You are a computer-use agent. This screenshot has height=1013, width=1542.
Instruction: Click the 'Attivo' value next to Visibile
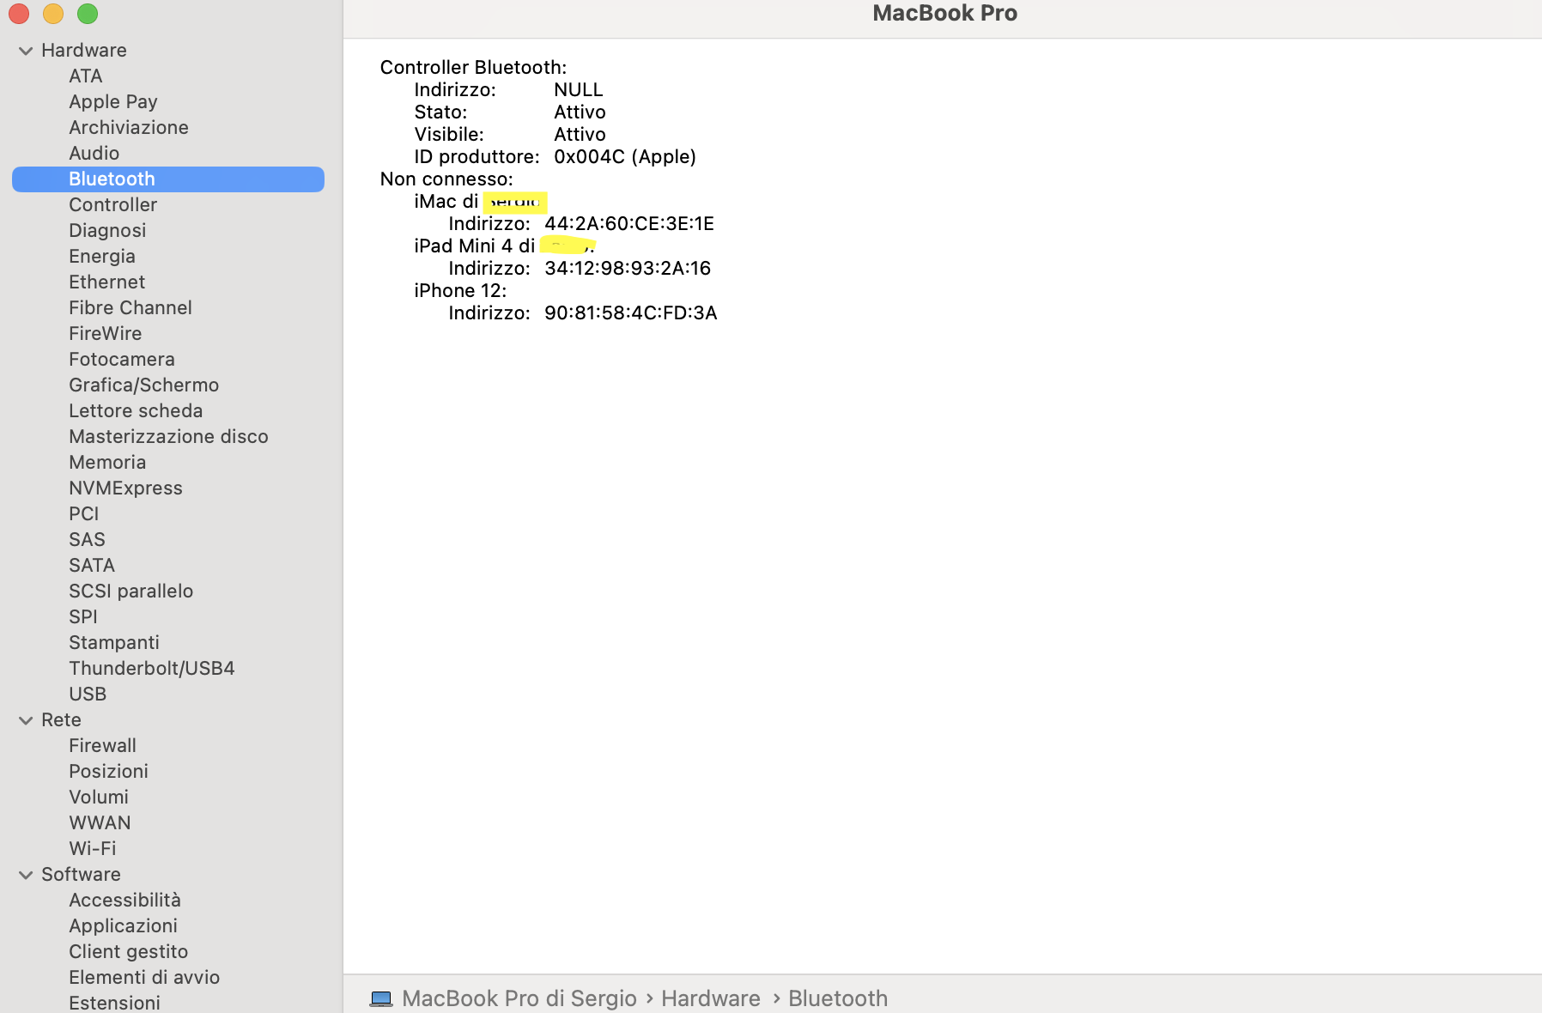point(580,135)
